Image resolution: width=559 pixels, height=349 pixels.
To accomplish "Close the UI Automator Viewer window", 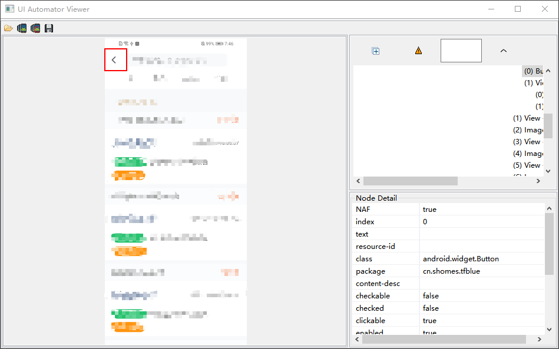I will click(545, 9).
